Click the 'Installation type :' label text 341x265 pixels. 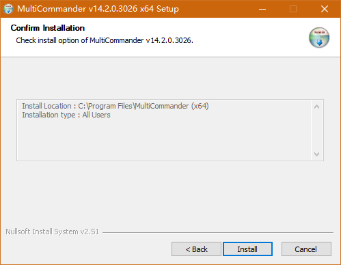[51, 115]
